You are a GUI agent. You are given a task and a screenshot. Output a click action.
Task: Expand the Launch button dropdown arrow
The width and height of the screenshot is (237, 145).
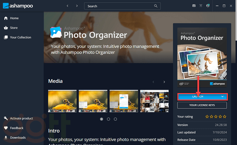pos(222,96)
